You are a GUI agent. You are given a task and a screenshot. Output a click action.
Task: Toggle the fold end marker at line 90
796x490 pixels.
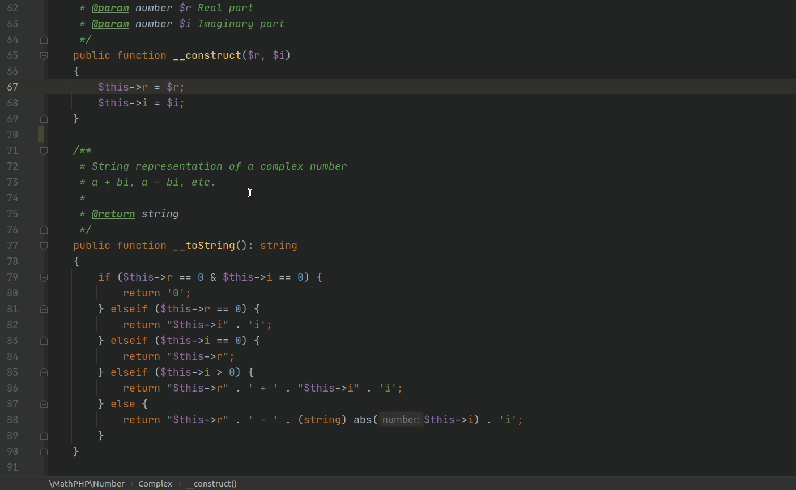click(44, 452)
